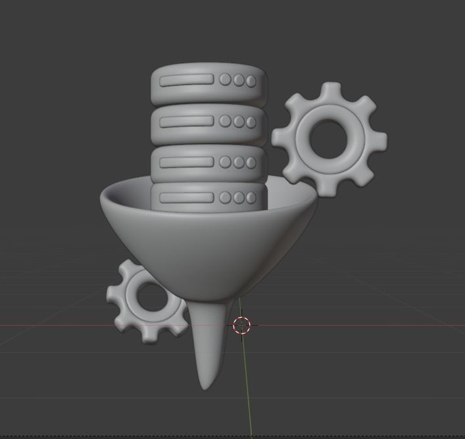Select the second server disk from top
The image size is (465, 439).
(x=208, y=124)
